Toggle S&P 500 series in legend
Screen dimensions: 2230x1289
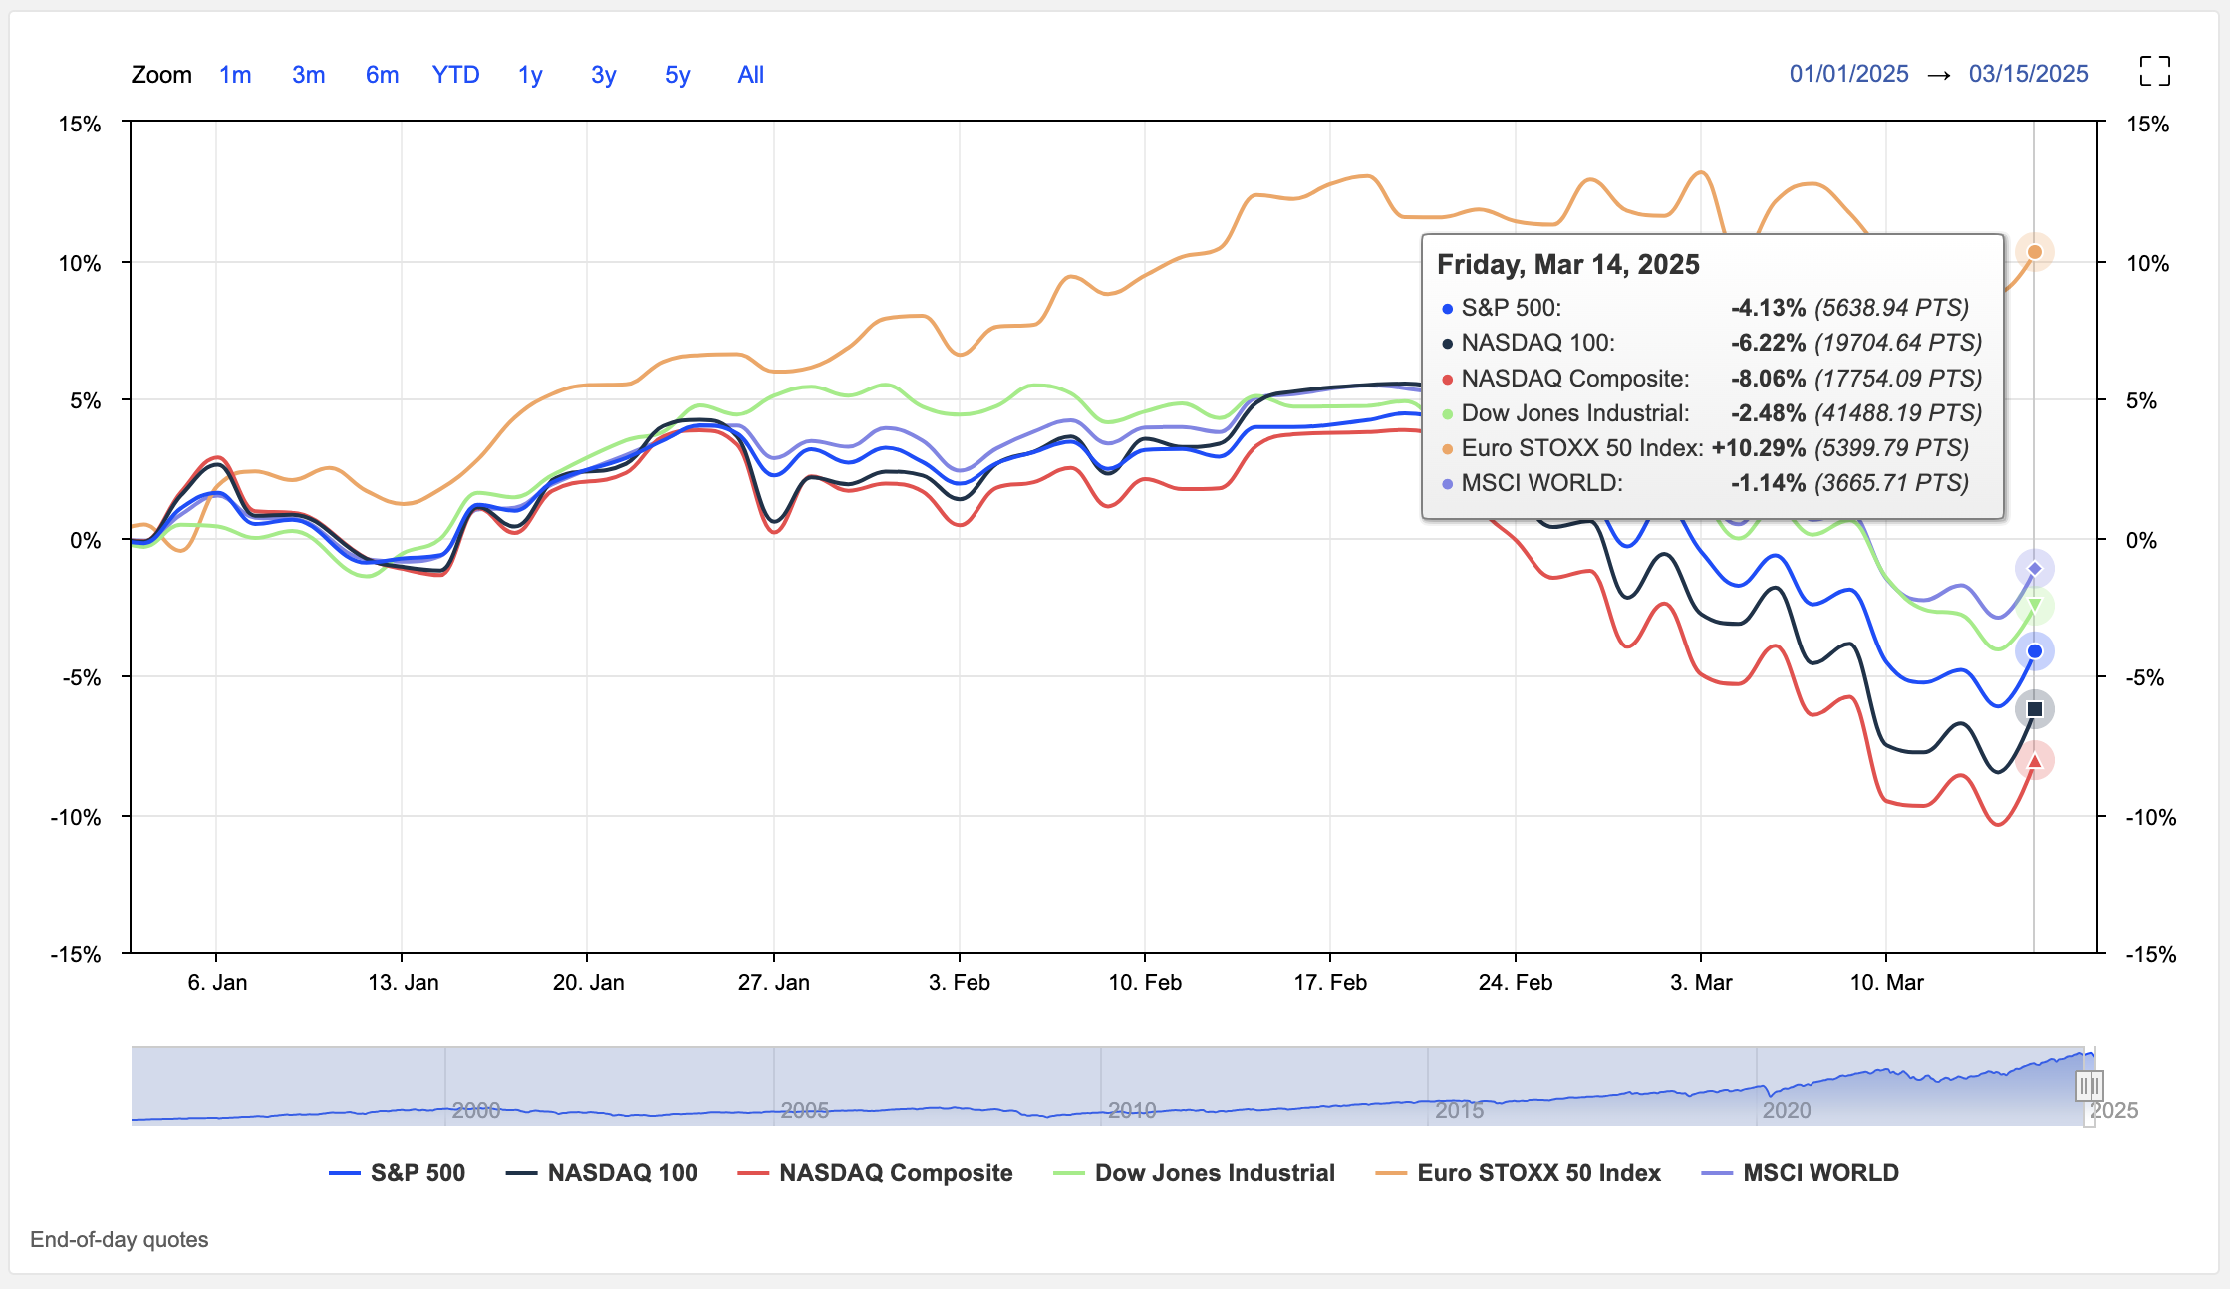(398, 1173)
